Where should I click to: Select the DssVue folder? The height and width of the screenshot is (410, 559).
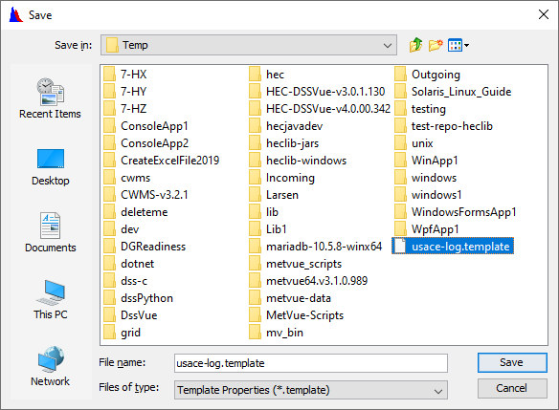pyautogui.click(x=130, y=315)
